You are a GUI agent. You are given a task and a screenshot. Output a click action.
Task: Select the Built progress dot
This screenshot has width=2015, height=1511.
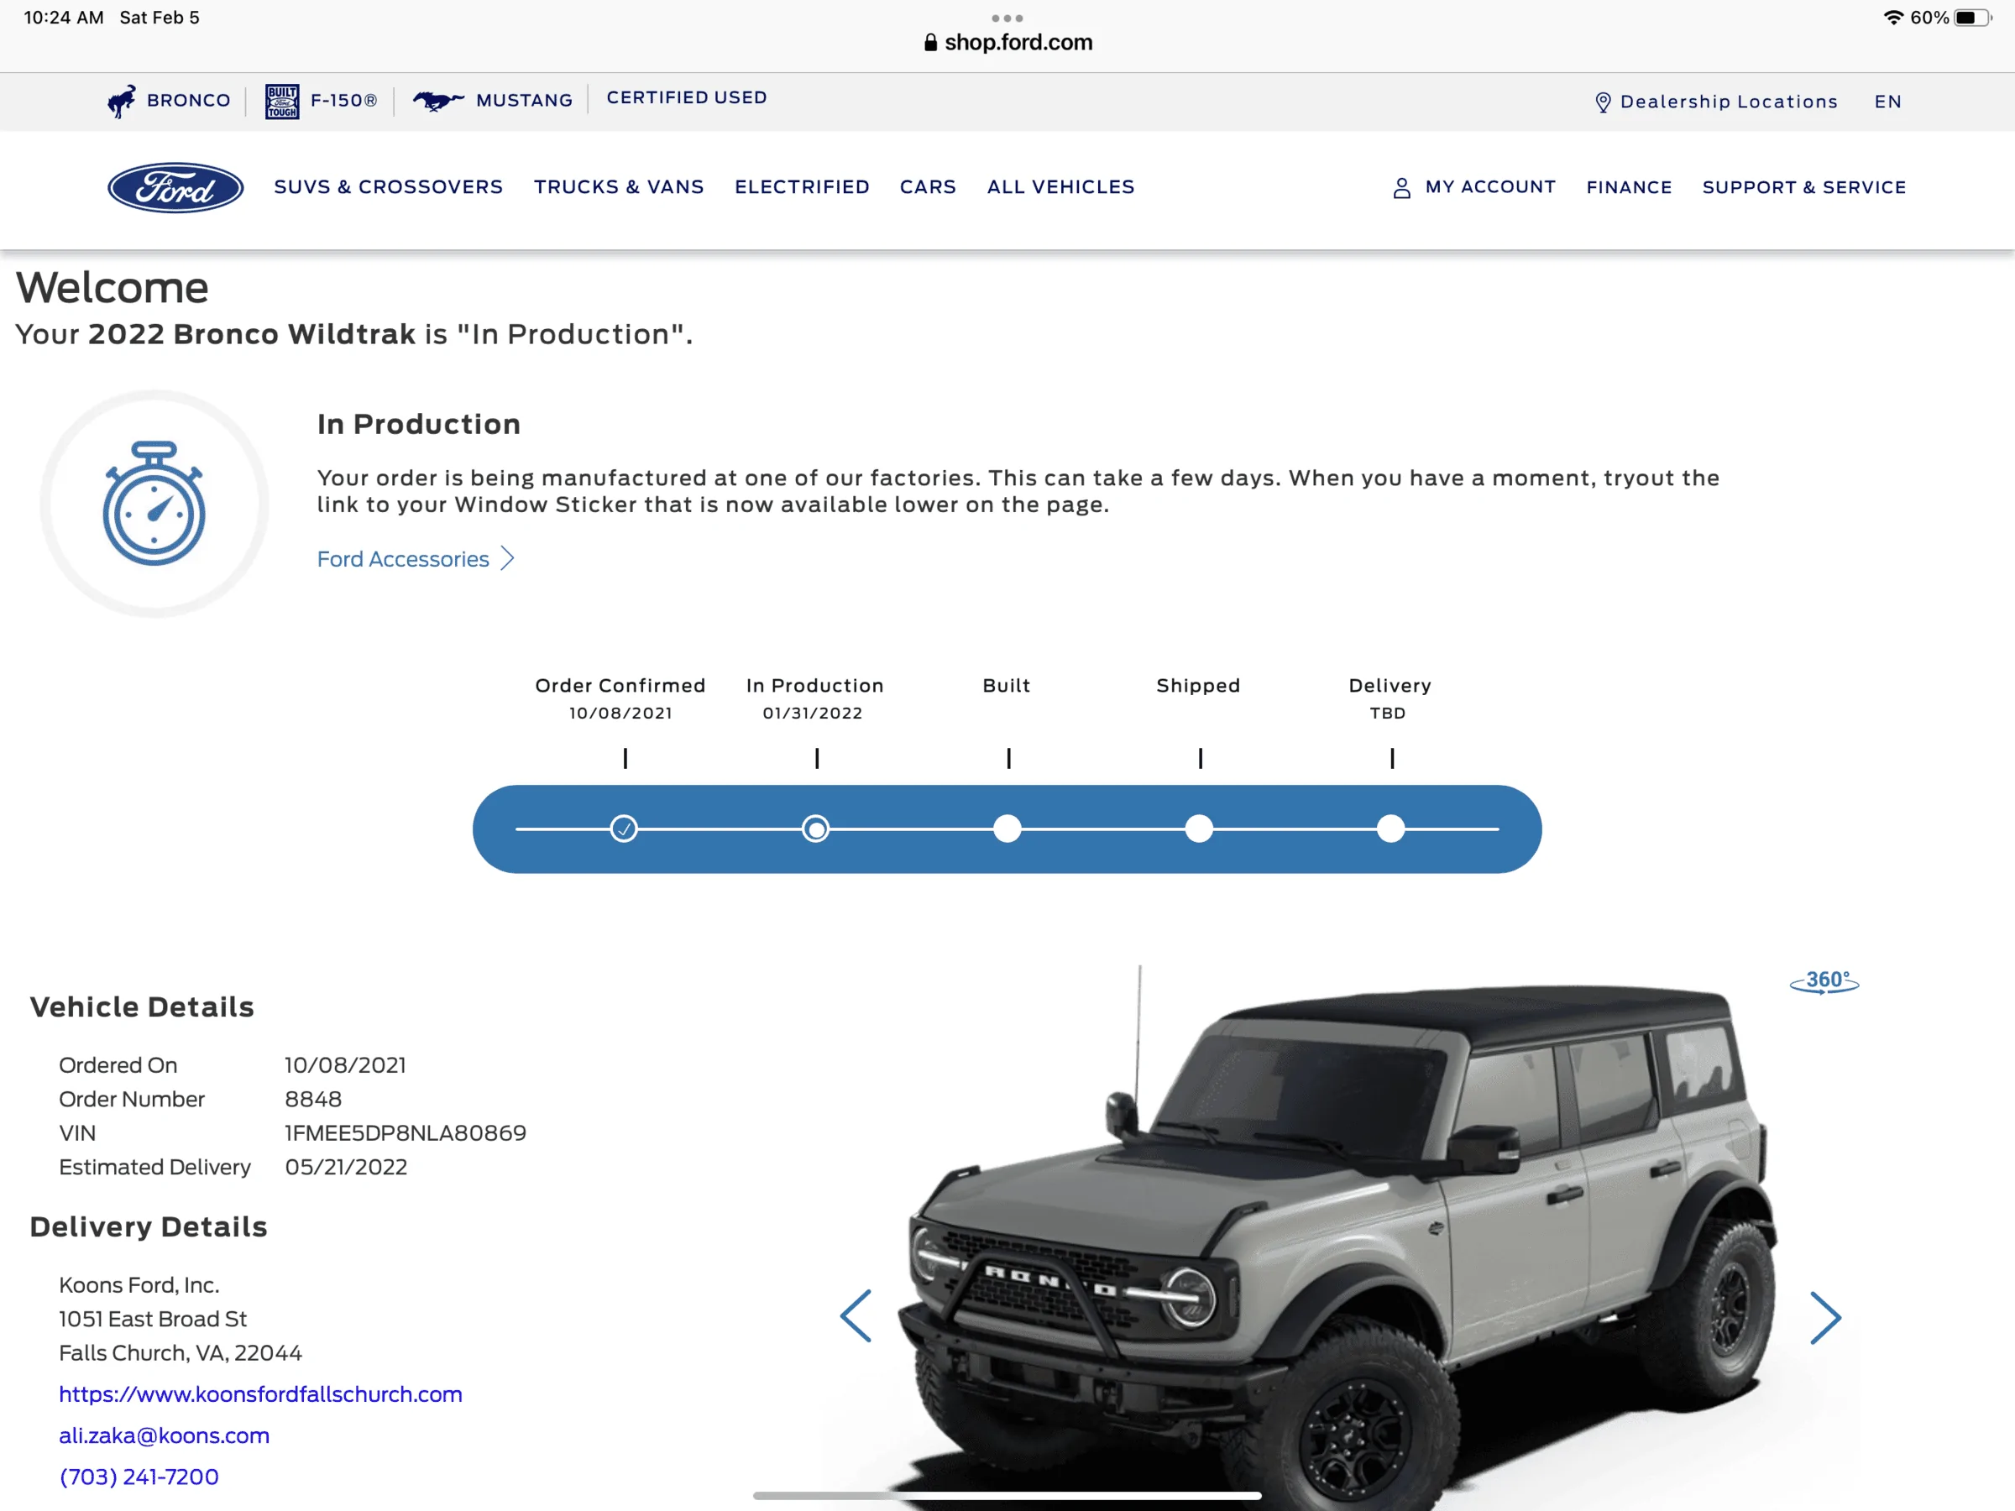coord(1007,829)
